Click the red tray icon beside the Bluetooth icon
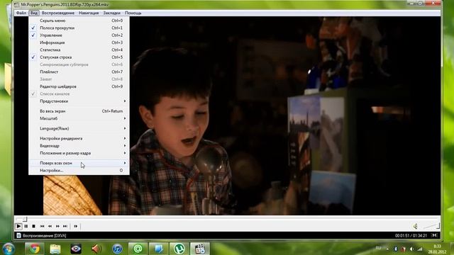Viewport: 454px width, 255px height. (404, 249)
